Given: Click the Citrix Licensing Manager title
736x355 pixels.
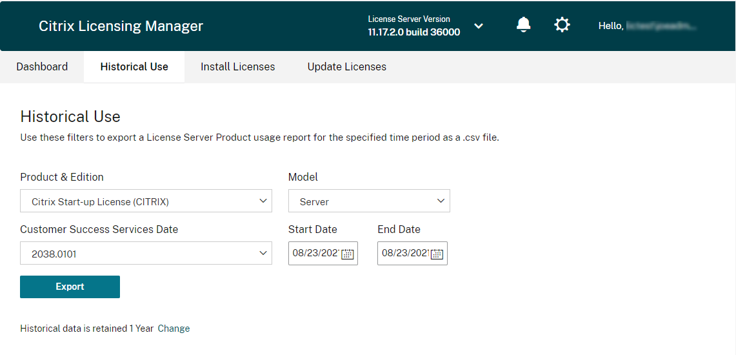Looking at the screenshot, I should point(121,26).
